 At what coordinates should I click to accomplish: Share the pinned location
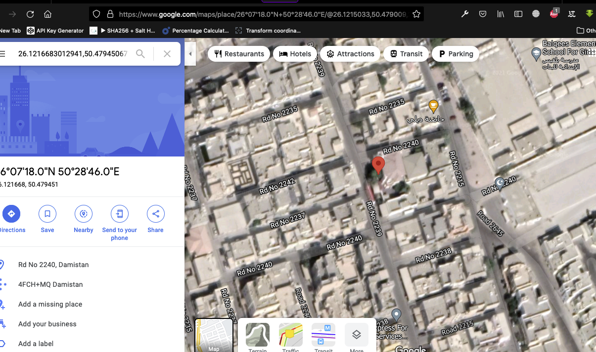(x=155, y=214)
